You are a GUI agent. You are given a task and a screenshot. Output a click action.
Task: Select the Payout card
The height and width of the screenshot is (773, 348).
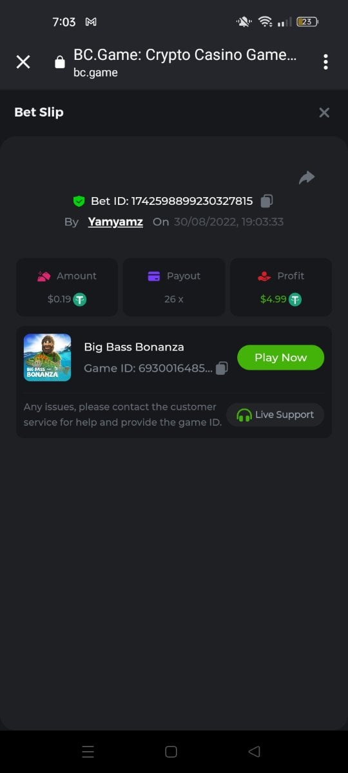pos(174,287)
